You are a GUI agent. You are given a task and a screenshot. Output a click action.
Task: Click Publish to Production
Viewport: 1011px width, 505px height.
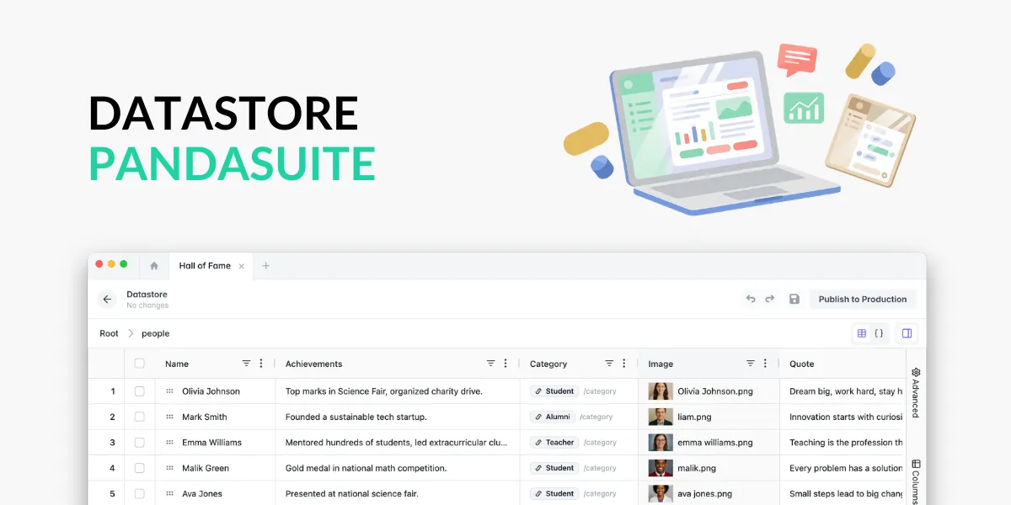(863, 299)
